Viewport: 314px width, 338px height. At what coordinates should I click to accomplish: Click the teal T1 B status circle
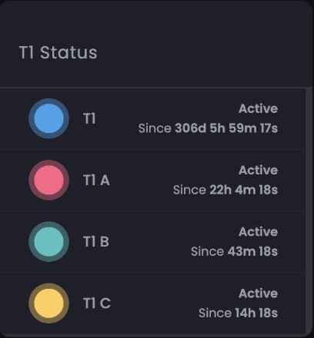click(x=48, y=241)
